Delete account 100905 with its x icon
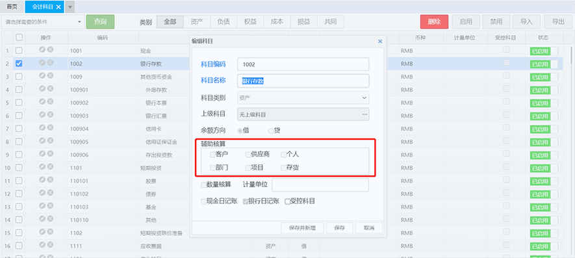Viewport: 575px width, 258px height. (50, 140)
